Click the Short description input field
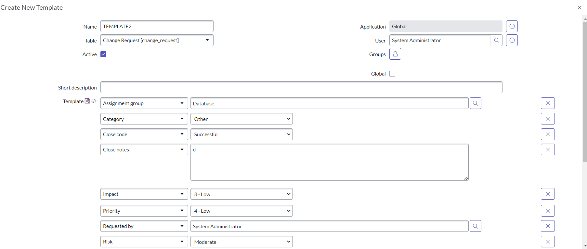The width and height of the screenshot is (587, 249). pyautogui.click(x=301, y=87)
